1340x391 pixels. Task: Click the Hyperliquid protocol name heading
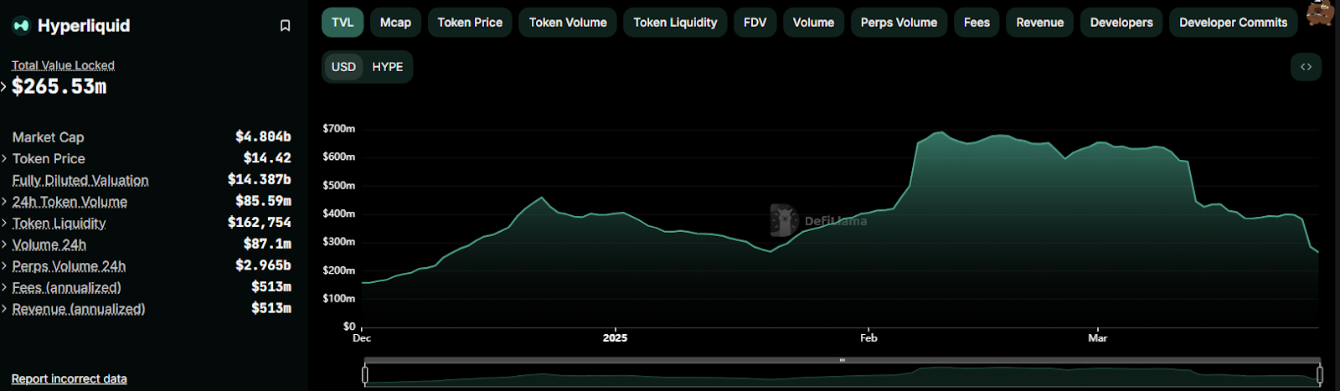pos(84,26)
